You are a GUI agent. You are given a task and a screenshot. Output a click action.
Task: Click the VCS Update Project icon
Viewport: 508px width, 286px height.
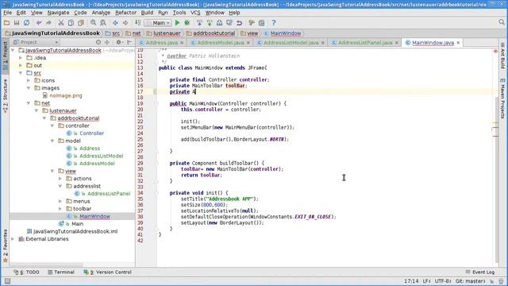point(199,23)
